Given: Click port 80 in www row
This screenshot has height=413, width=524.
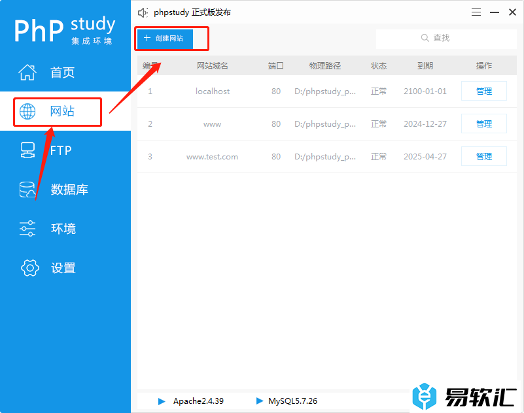Looking at the screenshot, I should (x=276, y=124).
